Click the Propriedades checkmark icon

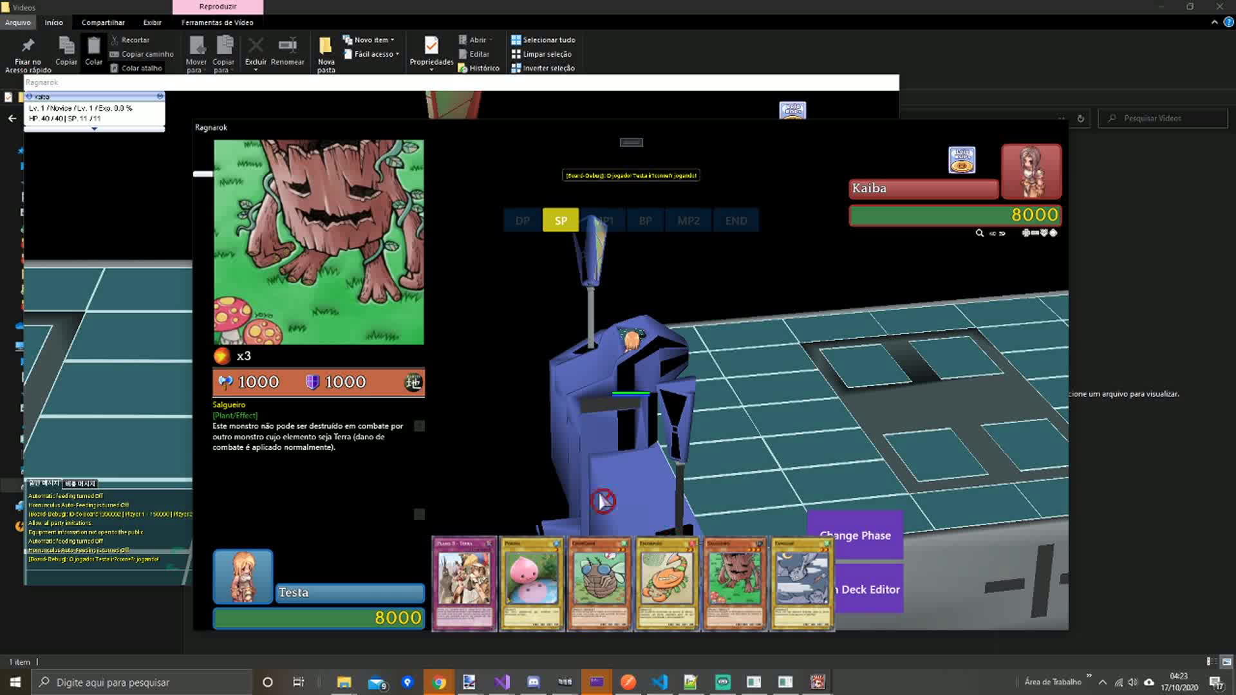(431, 46)
